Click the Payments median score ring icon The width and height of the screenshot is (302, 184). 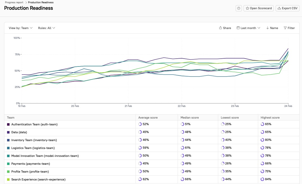pos(182,164)
